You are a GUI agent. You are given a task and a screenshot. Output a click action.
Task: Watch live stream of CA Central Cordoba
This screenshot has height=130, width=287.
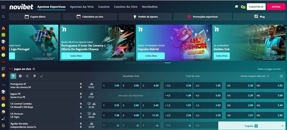coord(89,104)
